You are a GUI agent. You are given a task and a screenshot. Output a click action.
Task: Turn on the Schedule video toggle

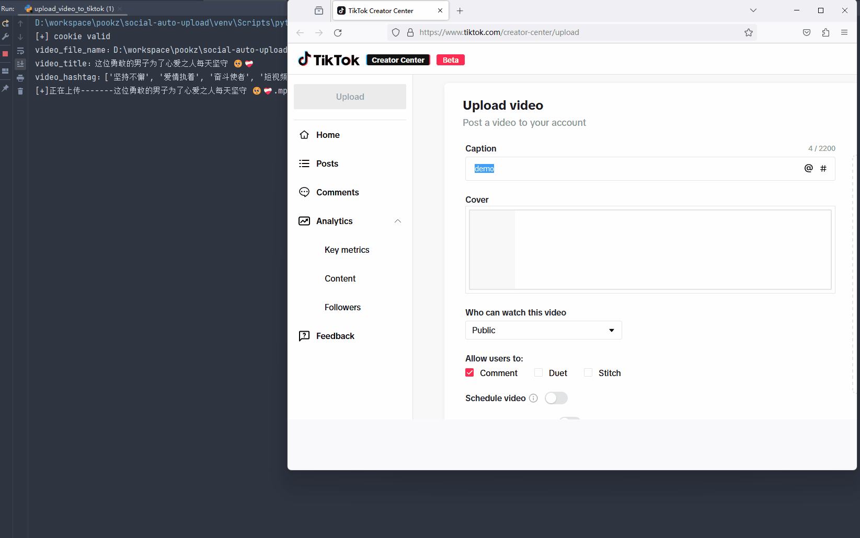point(556,398)
